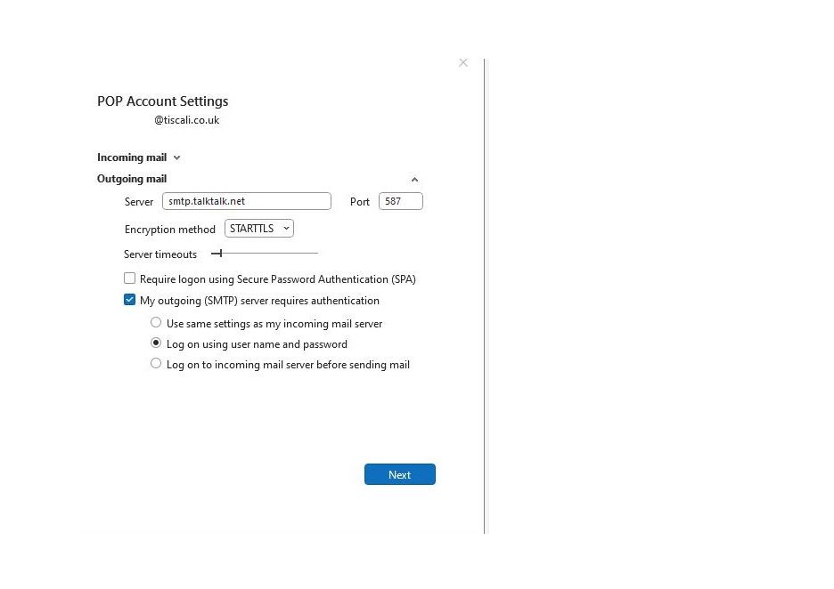
Task: Click the Encryption method label
Action: click(169, 230)
